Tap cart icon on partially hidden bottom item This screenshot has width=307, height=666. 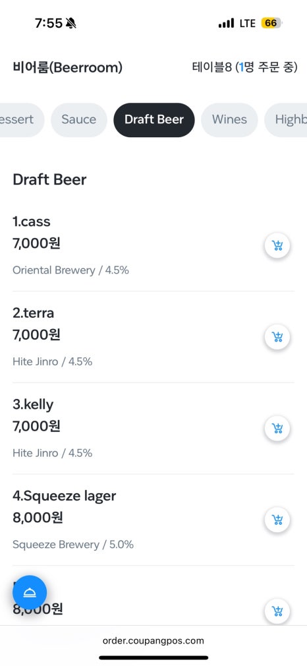(x=277, y=611)
